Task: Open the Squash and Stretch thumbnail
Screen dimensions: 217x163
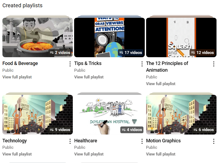Action: coord(181,37)
